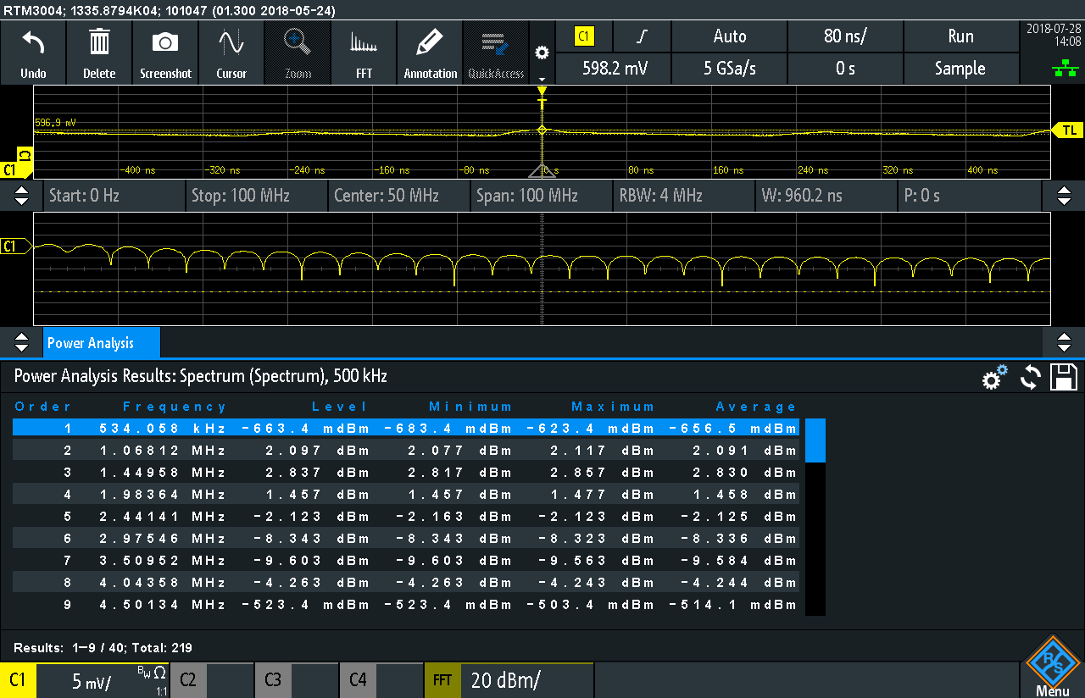Take a screenshot with the camera icon
Screen dimensions: 1085x698
(164, 43)
